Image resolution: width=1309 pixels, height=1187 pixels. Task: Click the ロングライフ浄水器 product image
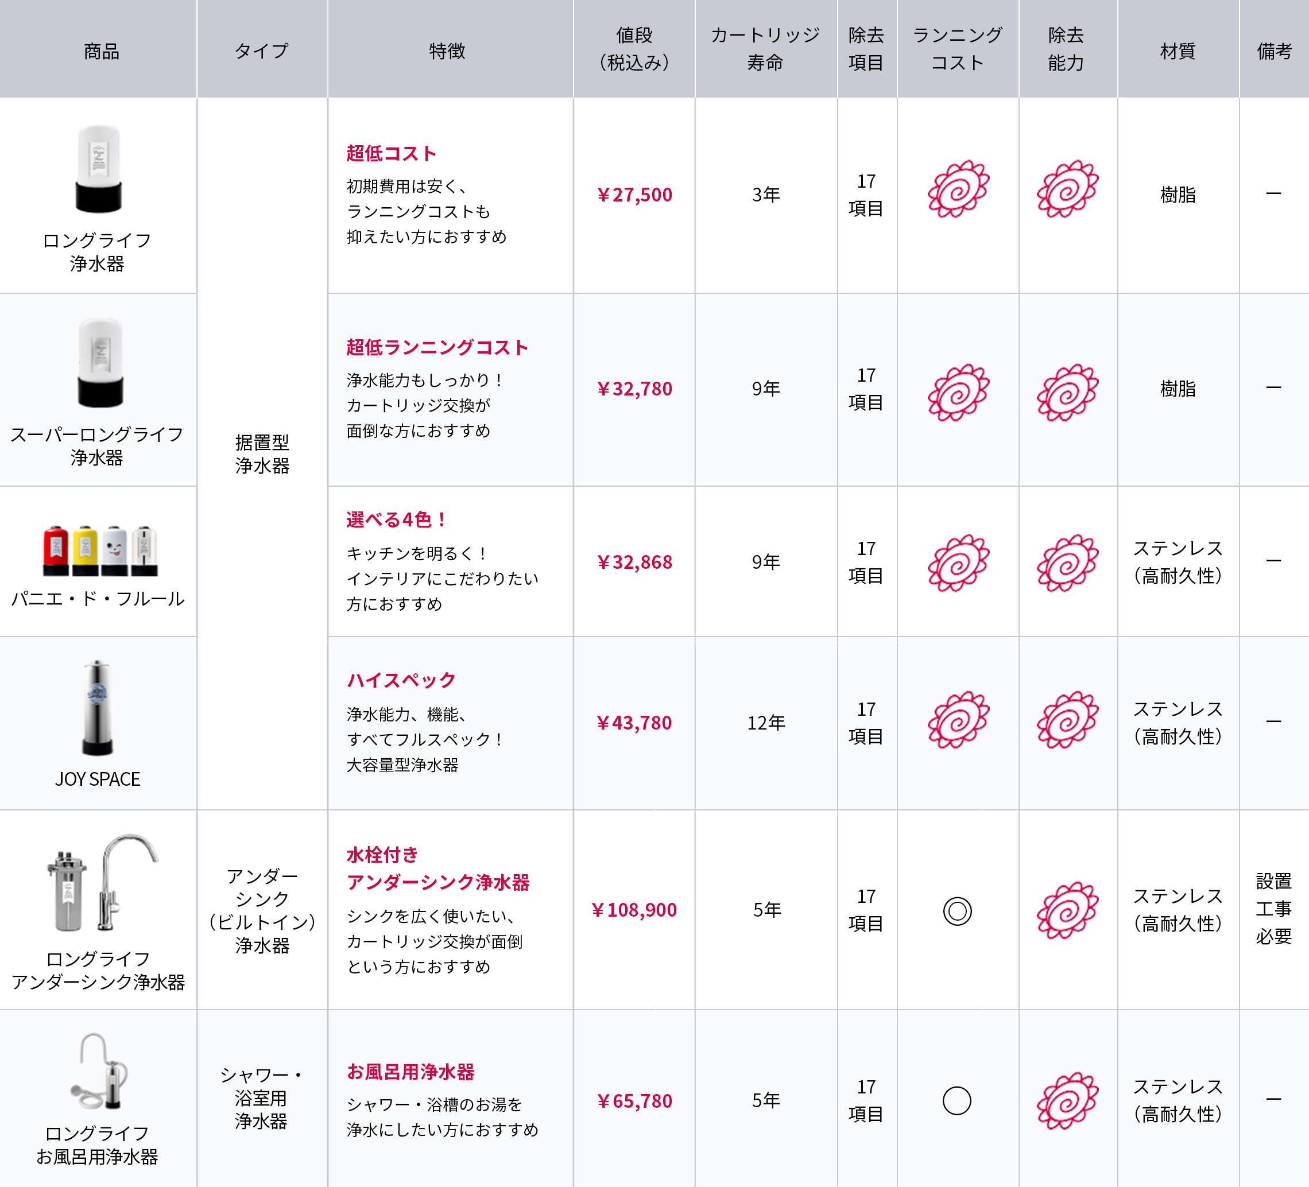tap(98, 169)
